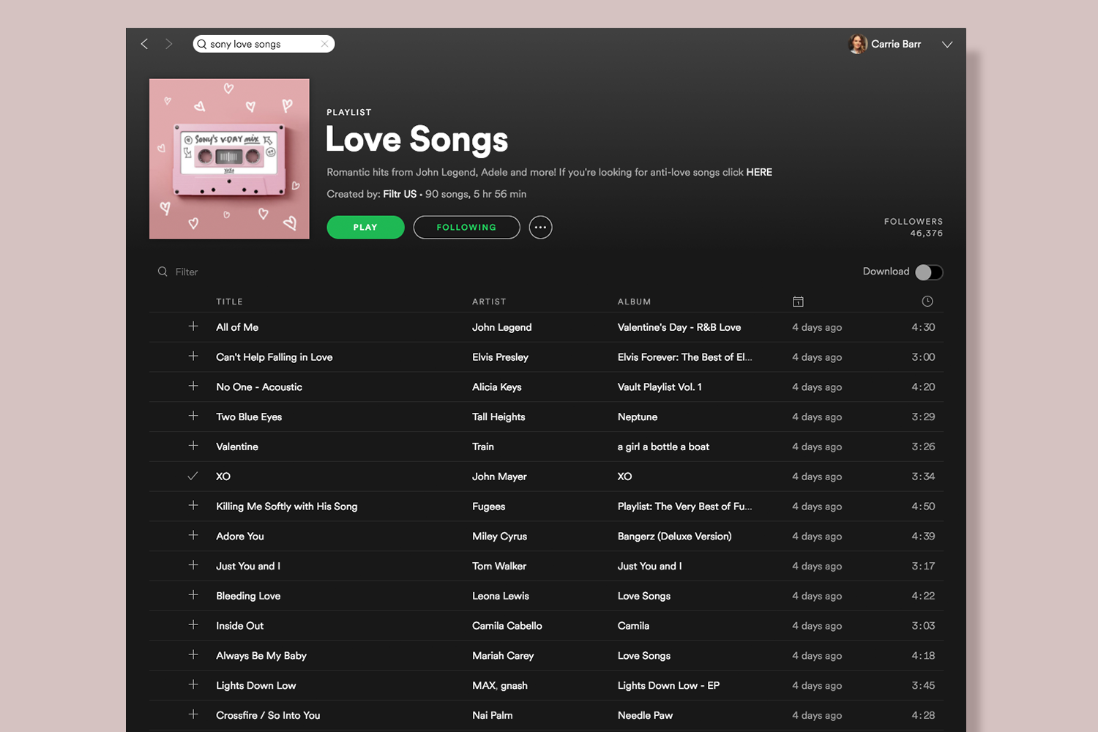The image size is (1098, 732).
Task: Toggle the Download switch
Action: 929,272
